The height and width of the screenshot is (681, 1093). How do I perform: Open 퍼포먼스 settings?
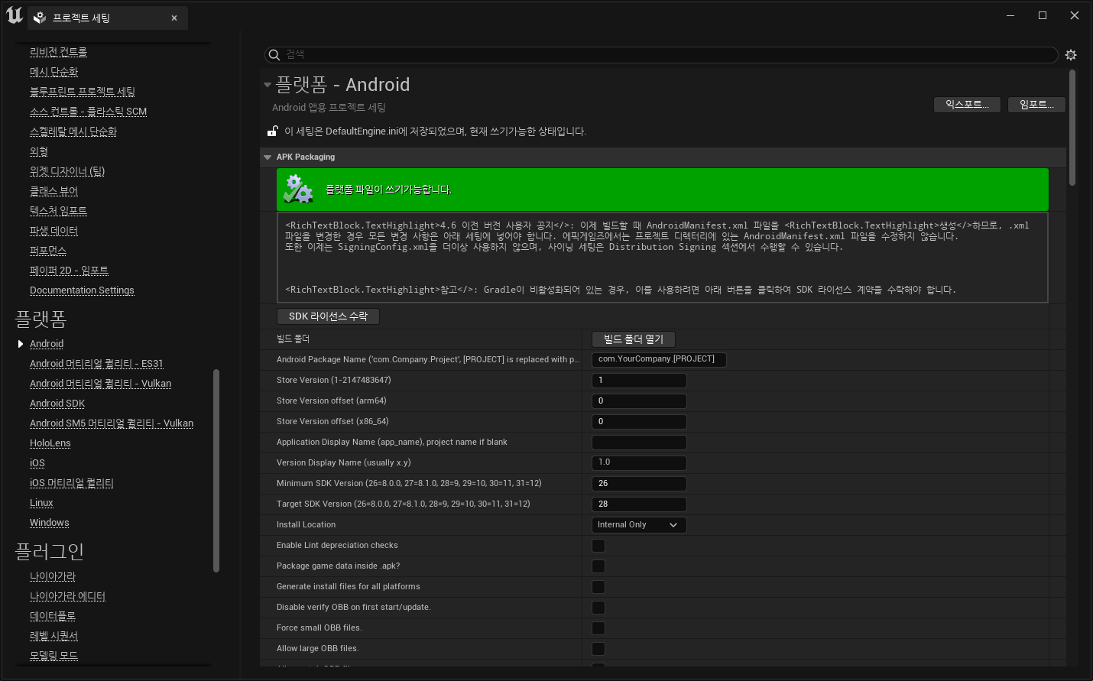pyautogui.click(x=48, y=251)
